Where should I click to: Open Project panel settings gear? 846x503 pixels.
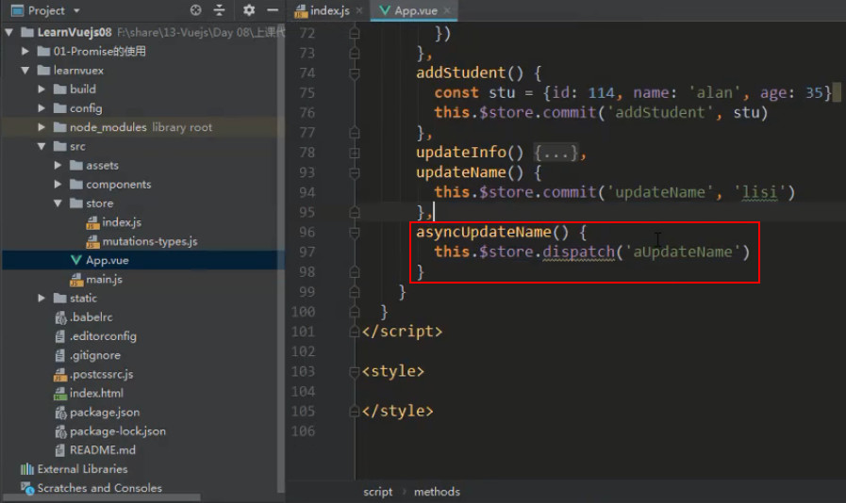(249, 10)
